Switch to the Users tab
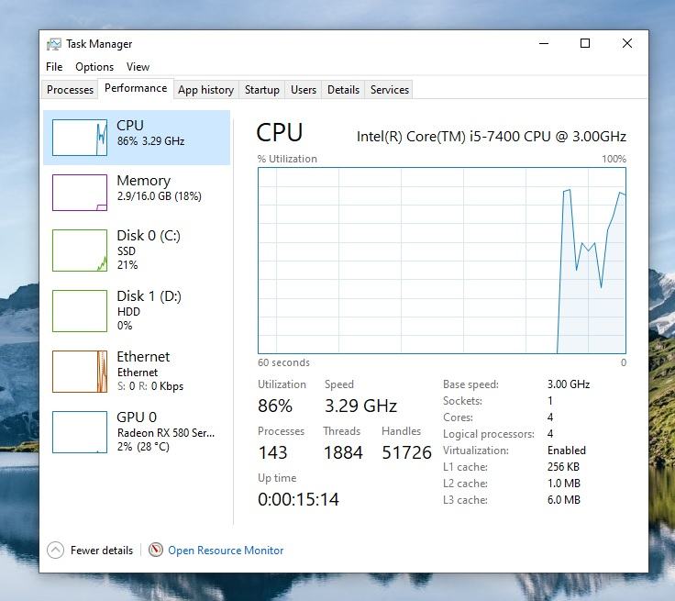This screenshot has width=675, height=601. click(x=303, y=90)
